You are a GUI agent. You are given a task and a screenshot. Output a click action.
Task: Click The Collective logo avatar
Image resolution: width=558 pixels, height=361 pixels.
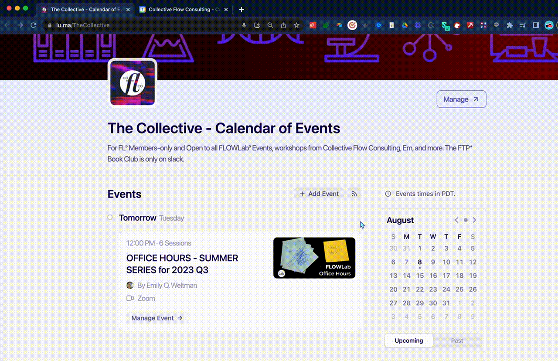click(133, 83)
